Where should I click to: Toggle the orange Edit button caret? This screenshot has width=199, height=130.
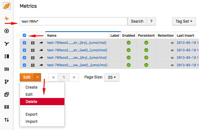click(37, 77)
